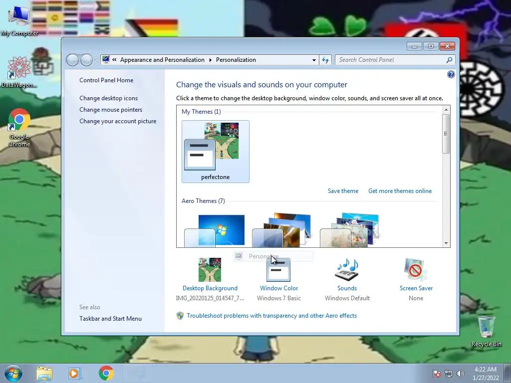This screenshot has height=383, width=511.
Task: Open volume control in system tray
Action: pyautogui.click(x=461, y=374)
